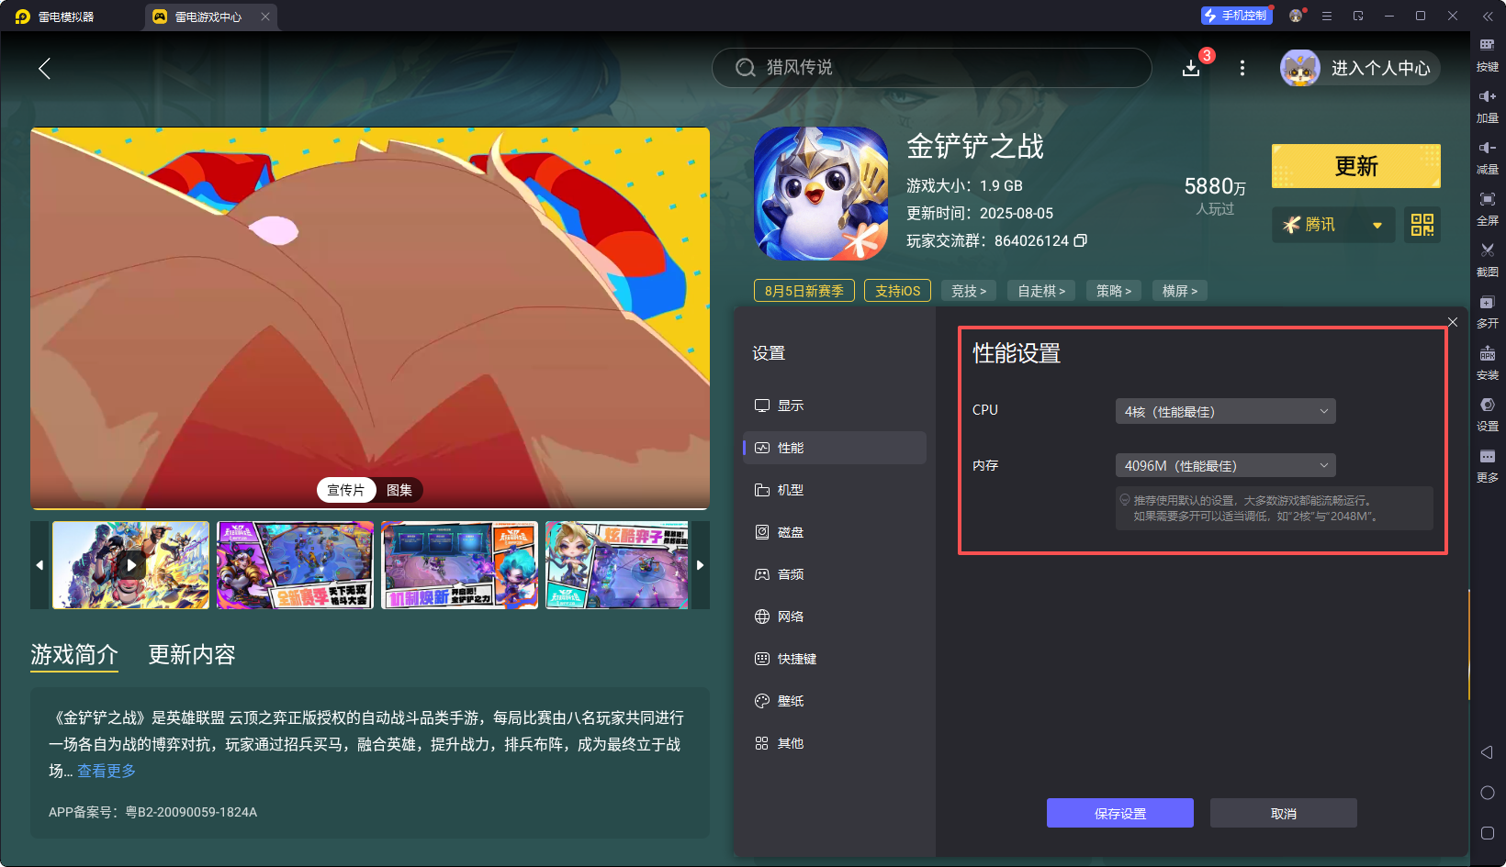Click the 支持iOS tag

tap(897, 291)
